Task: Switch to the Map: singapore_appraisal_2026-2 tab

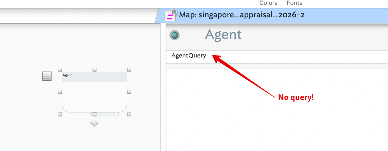Action: click(x=242, y=15)
